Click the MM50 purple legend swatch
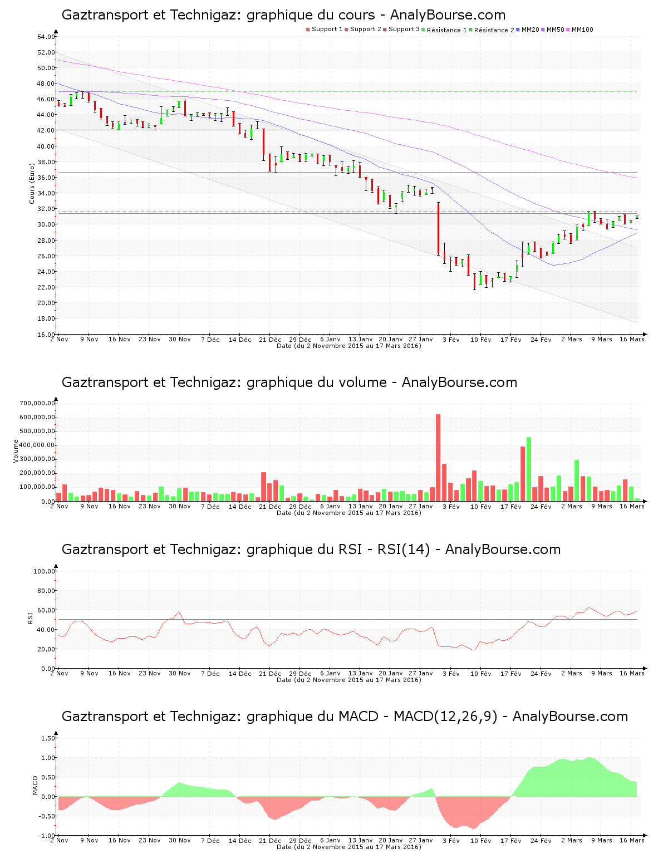Screen dimensions: 668x863 544,30
